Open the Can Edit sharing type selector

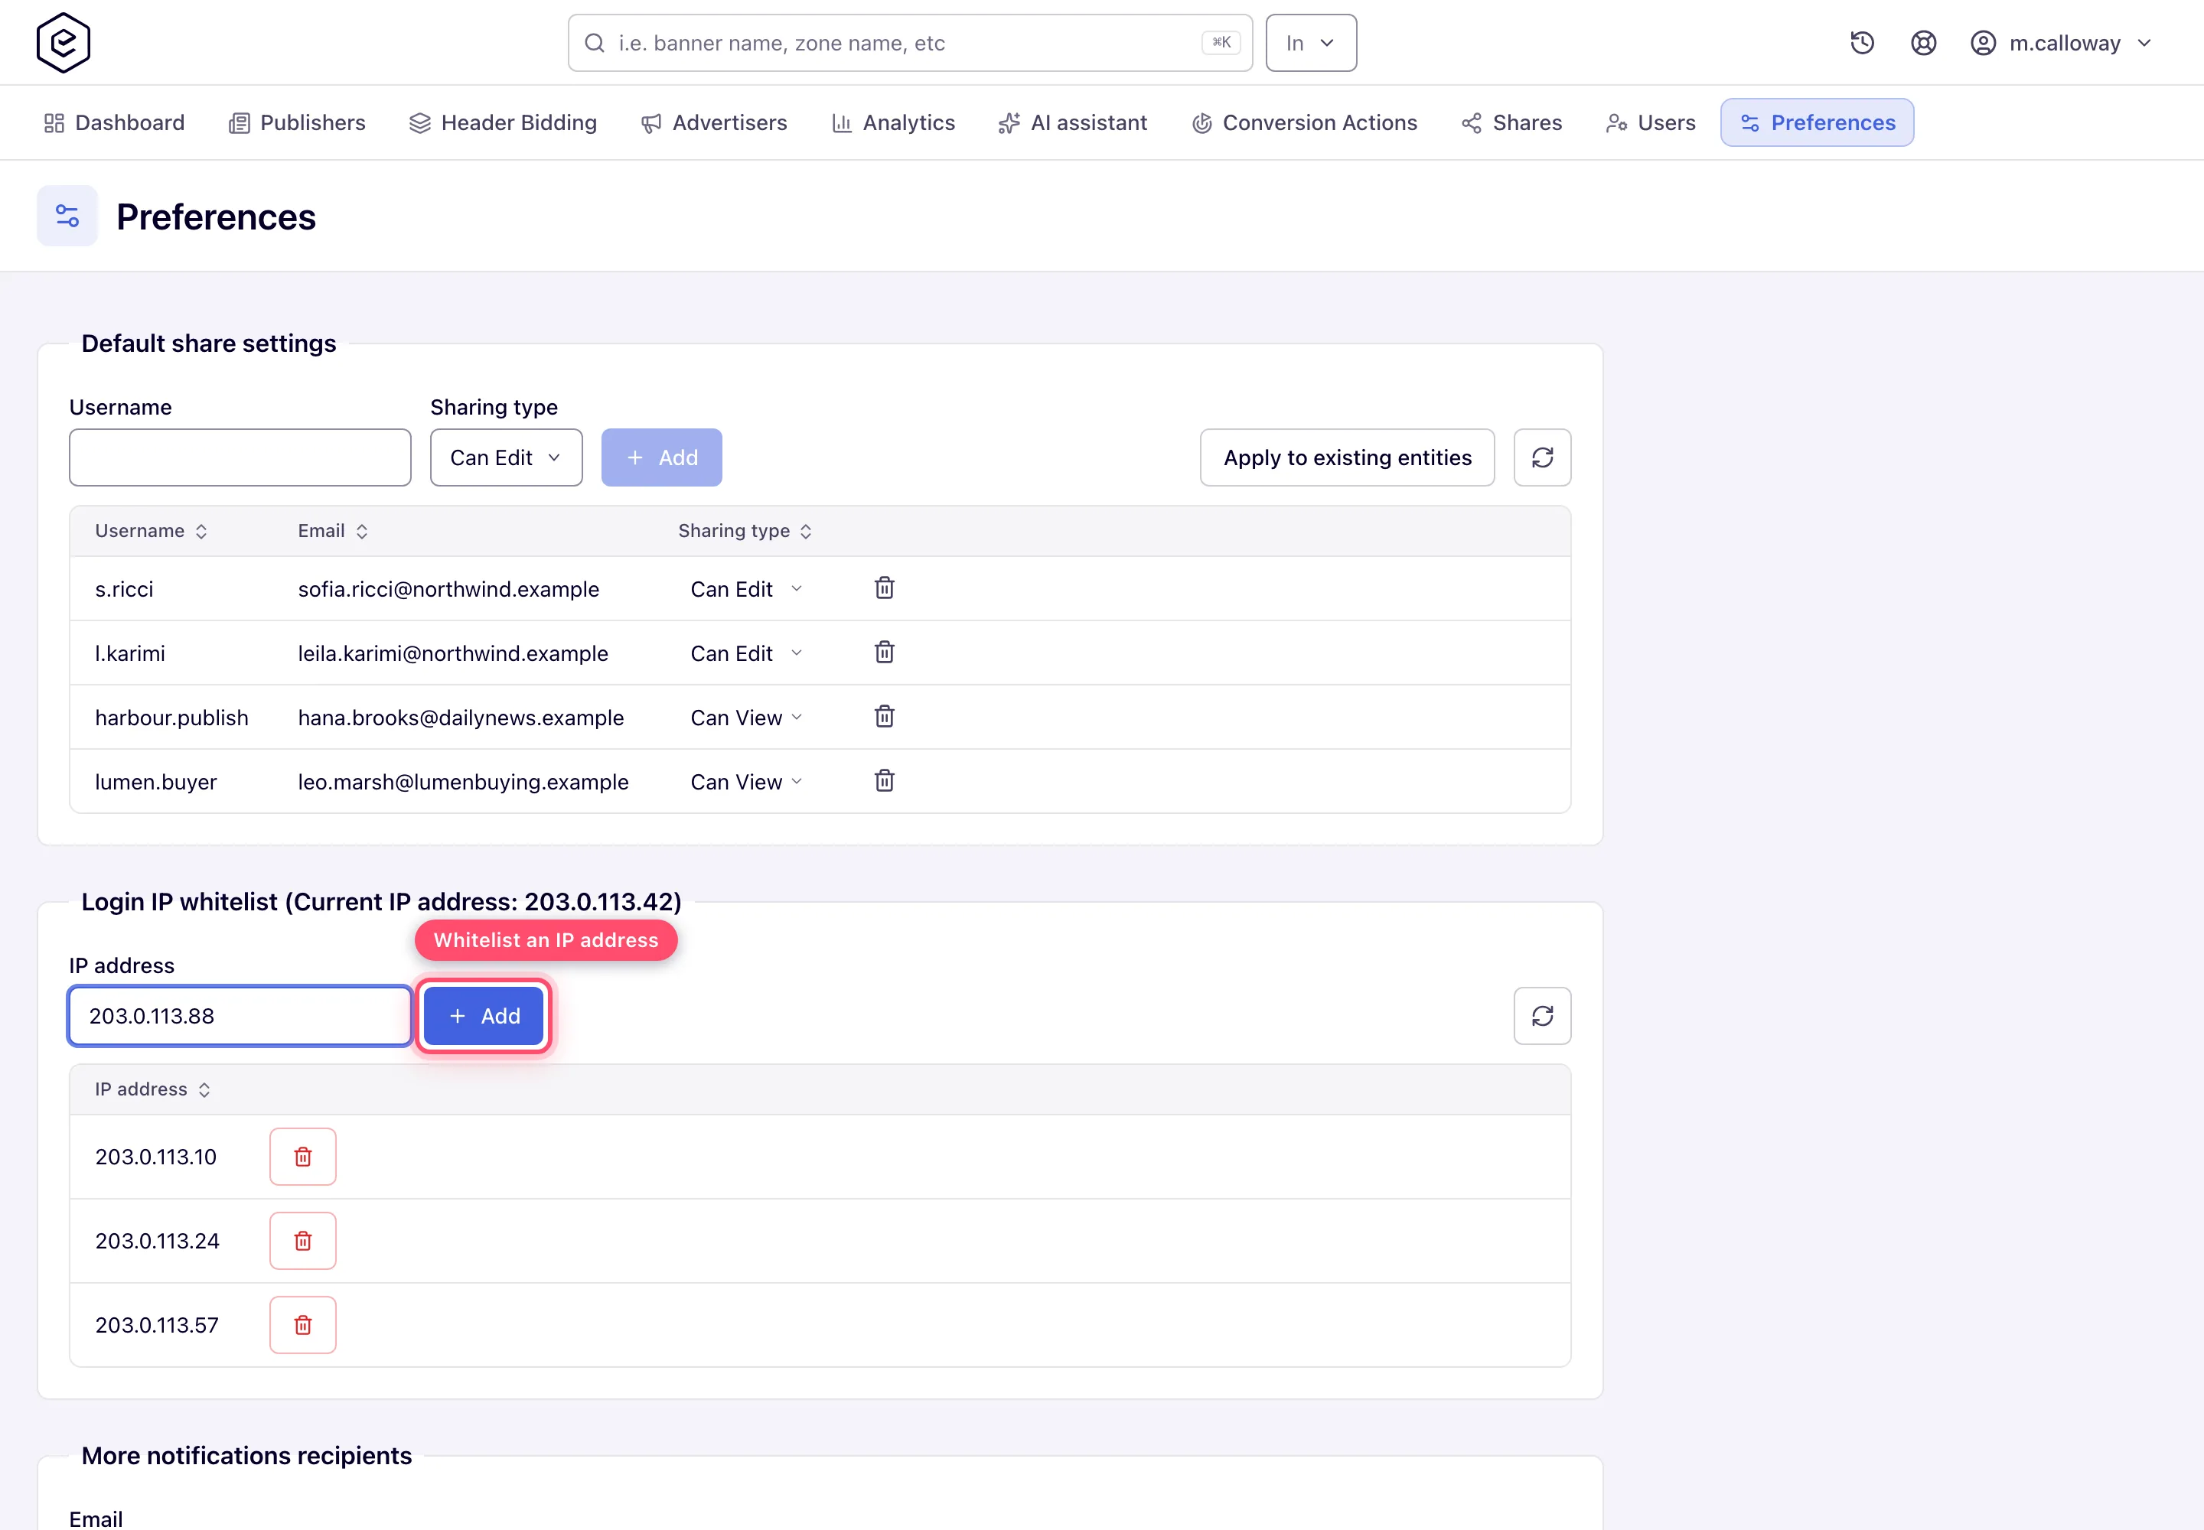coord(507,457)
